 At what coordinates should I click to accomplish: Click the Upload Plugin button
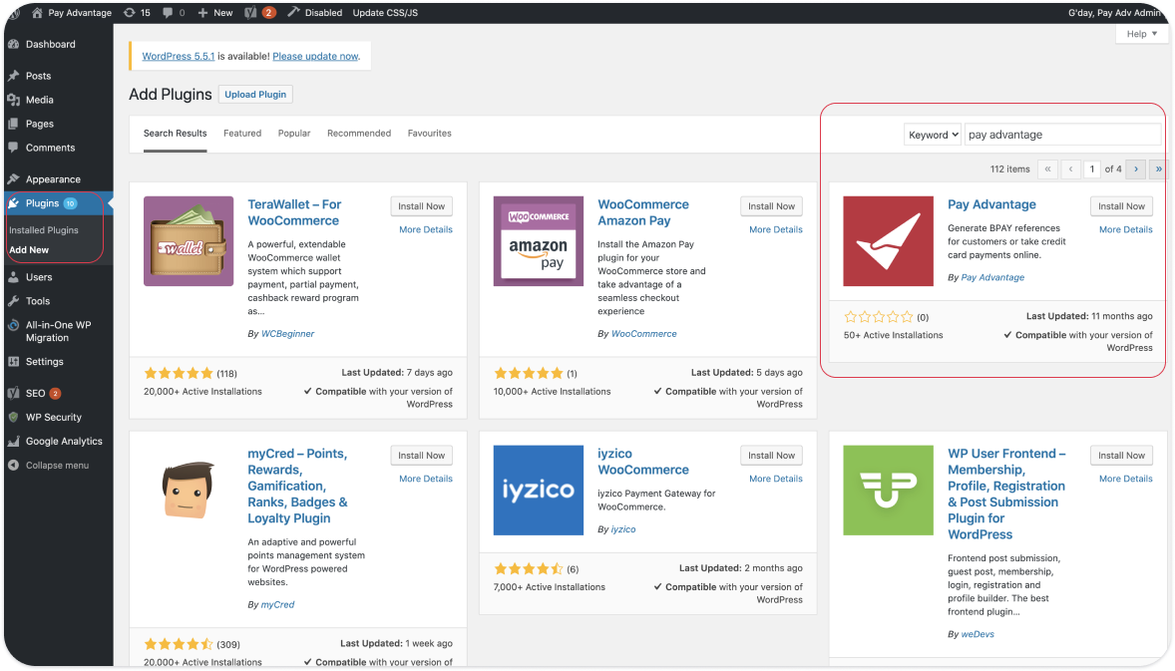coord(255,95)
